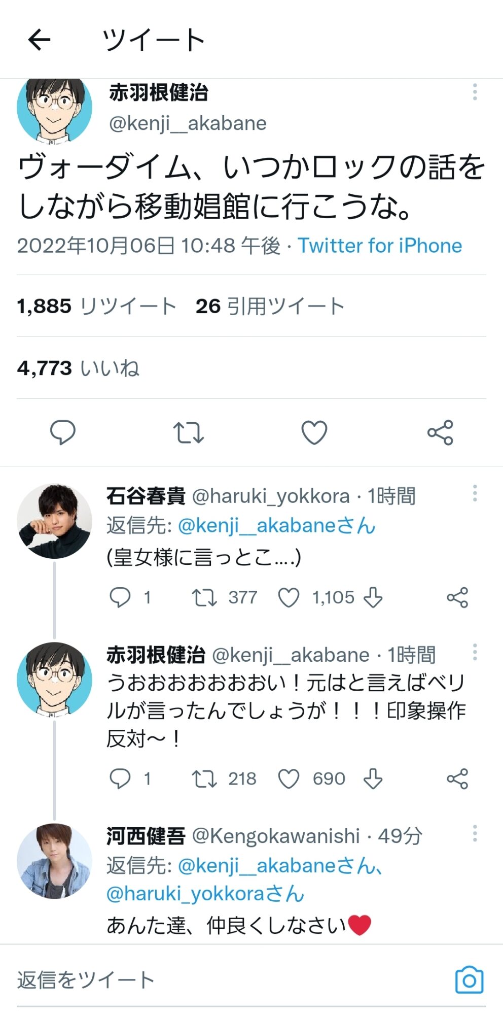Like the main tweet with the heart
The height and width of the screenshot is (1015, 503).
coord(314,433)
